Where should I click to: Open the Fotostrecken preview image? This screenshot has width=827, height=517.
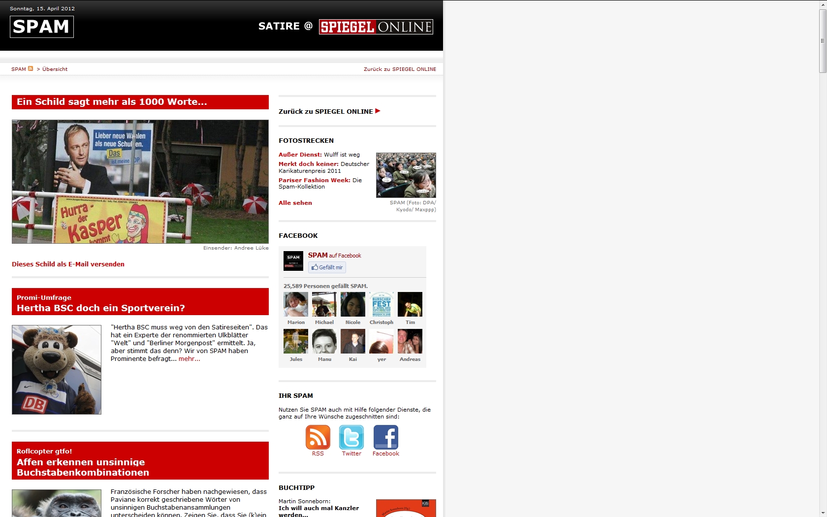406,175
